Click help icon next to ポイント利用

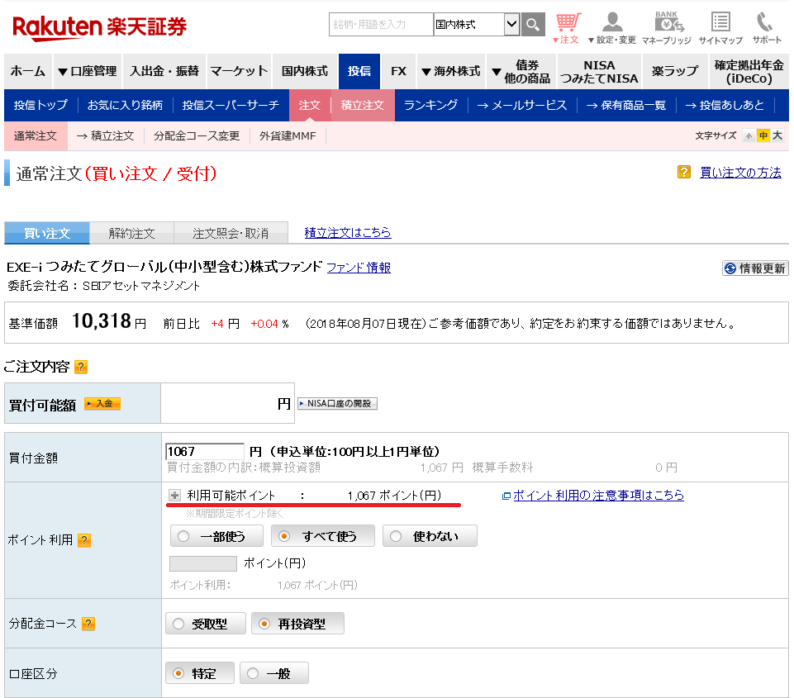pyautogui.click(x=84, y=540)
